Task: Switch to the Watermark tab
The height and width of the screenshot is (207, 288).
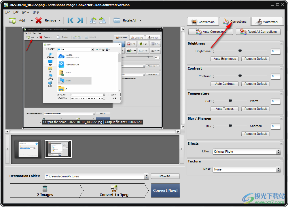Action: pyautogui.click(x=267, y=22)
